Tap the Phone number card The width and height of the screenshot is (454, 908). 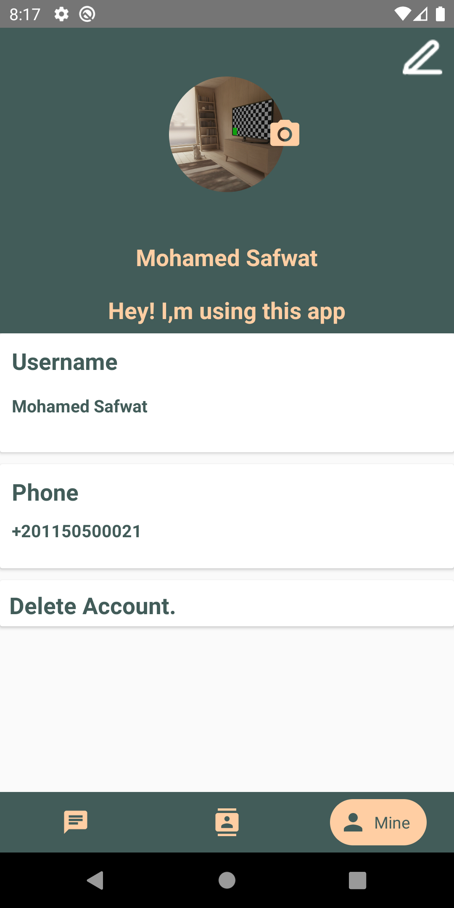click(x=227, y=514)
